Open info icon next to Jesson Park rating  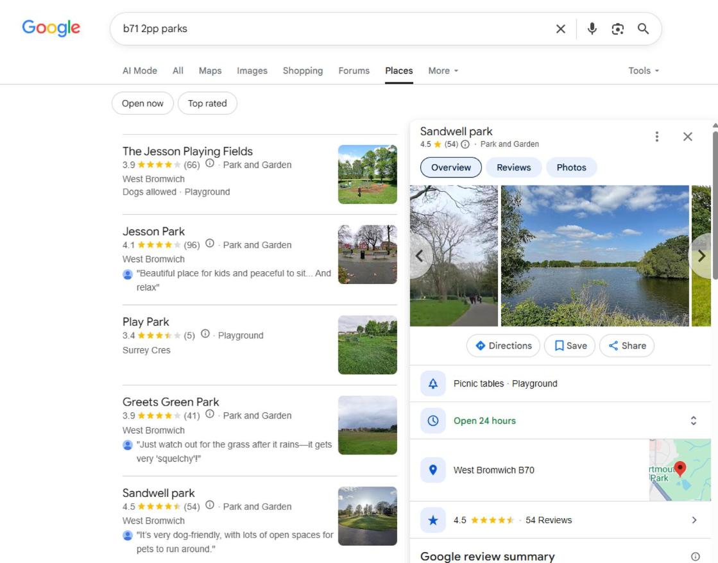(x=209, y=243)
